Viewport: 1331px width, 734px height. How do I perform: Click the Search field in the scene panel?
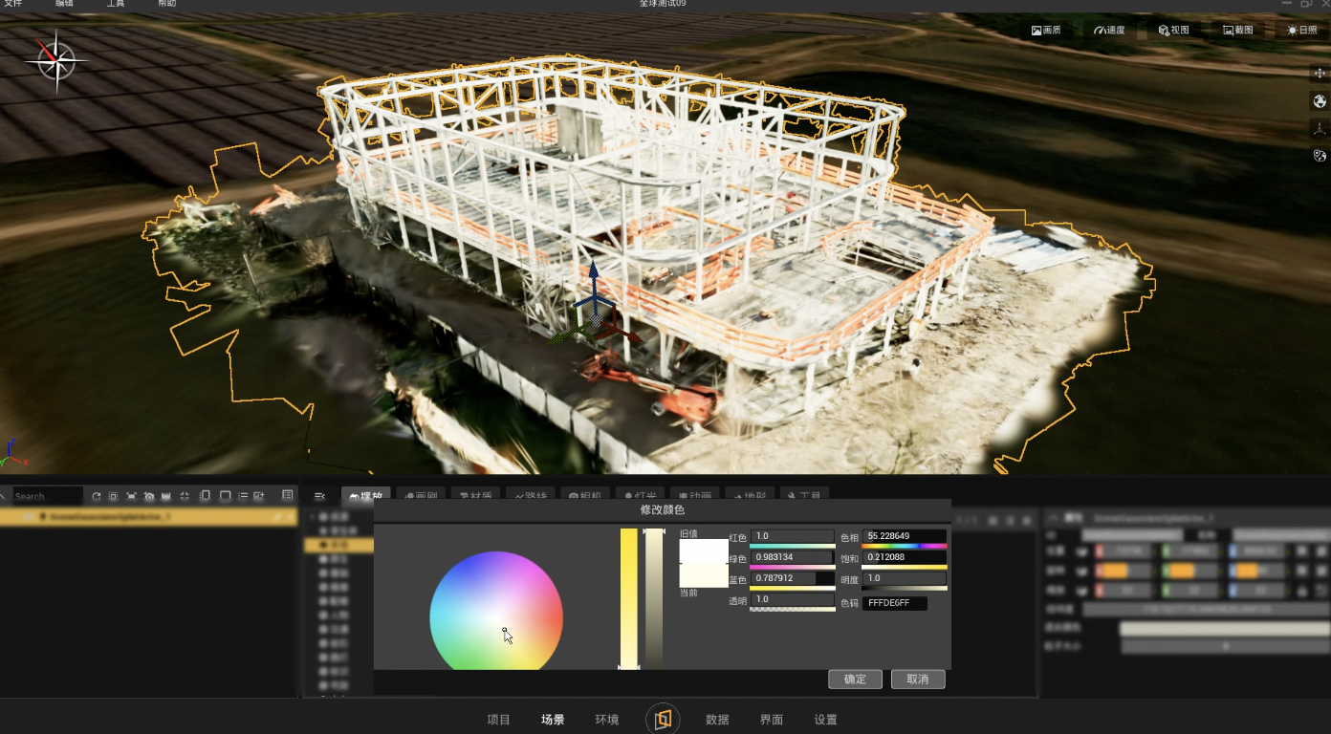48,496
